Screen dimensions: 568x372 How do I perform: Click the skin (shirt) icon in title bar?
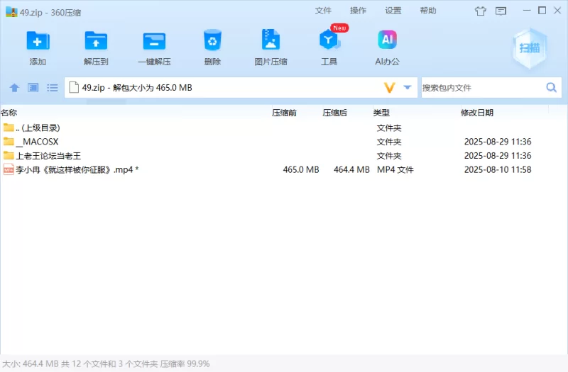point(481,11)
